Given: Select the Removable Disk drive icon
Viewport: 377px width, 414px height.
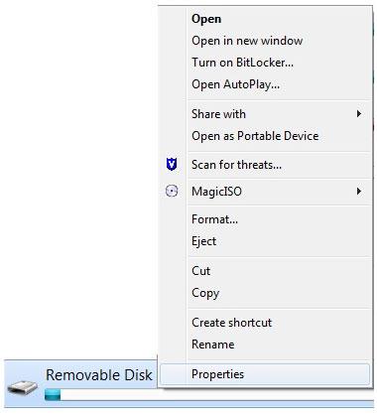Looking at the screenshot, I should click(23, 387).
